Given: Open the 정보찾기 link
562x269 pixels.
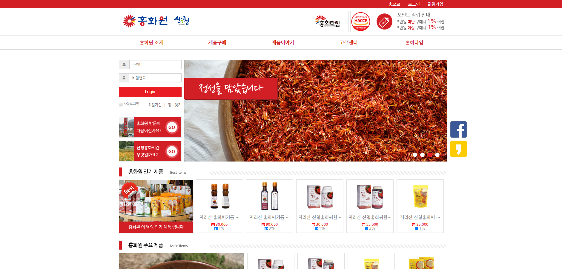Looking at the screenshot, I should click(x=174, y=105).
